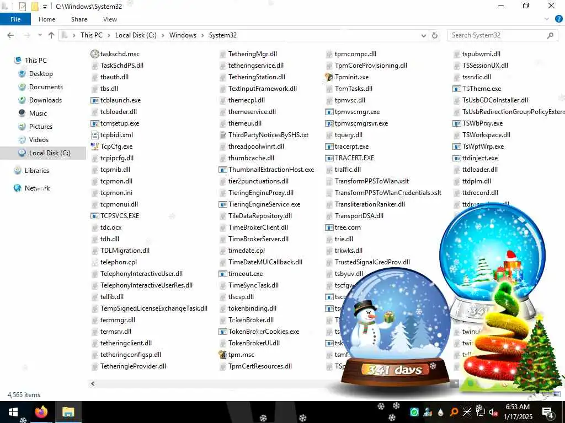Click the snowman snow globe widget
The image size is (565, 423).
(395, 327)
